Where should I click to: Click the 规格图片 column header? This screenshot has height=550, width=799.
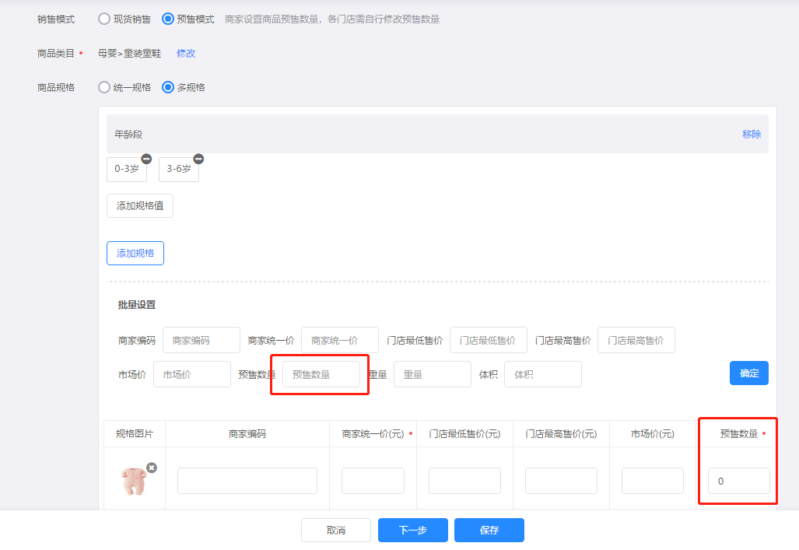[135, 434]
